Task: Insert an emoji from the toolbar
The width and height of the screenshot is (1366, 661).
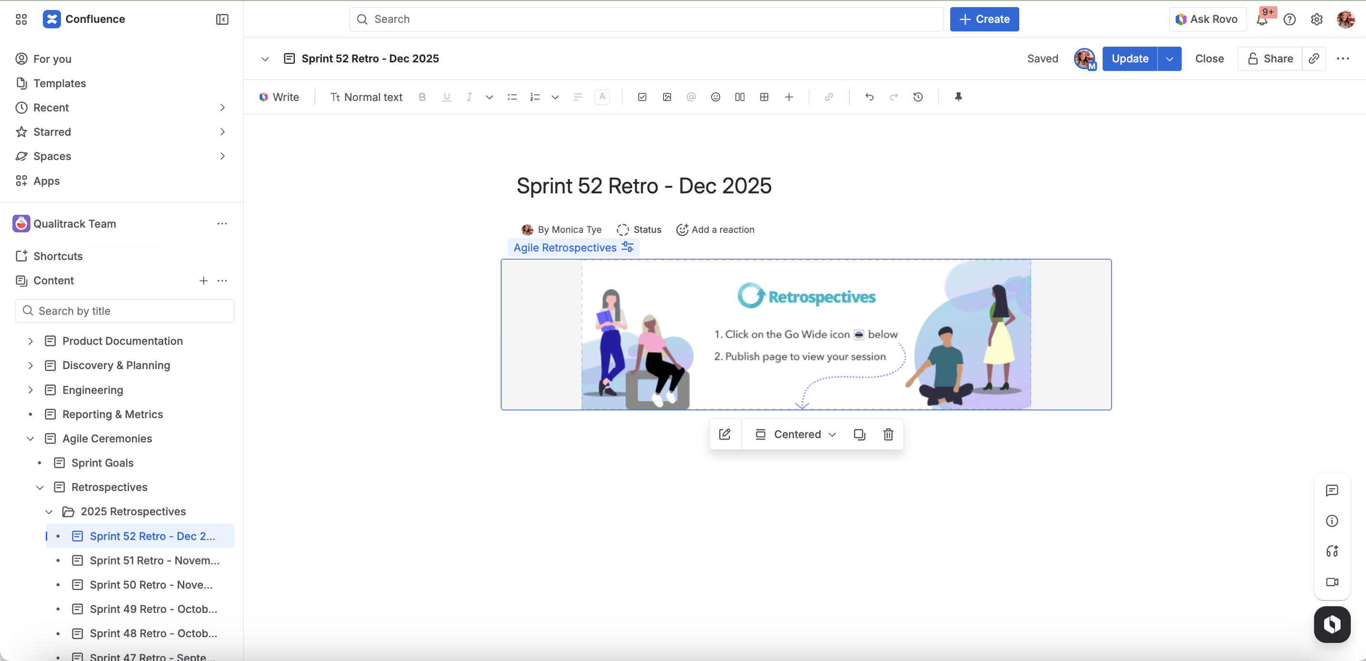Action: click(x=715, y=97)
